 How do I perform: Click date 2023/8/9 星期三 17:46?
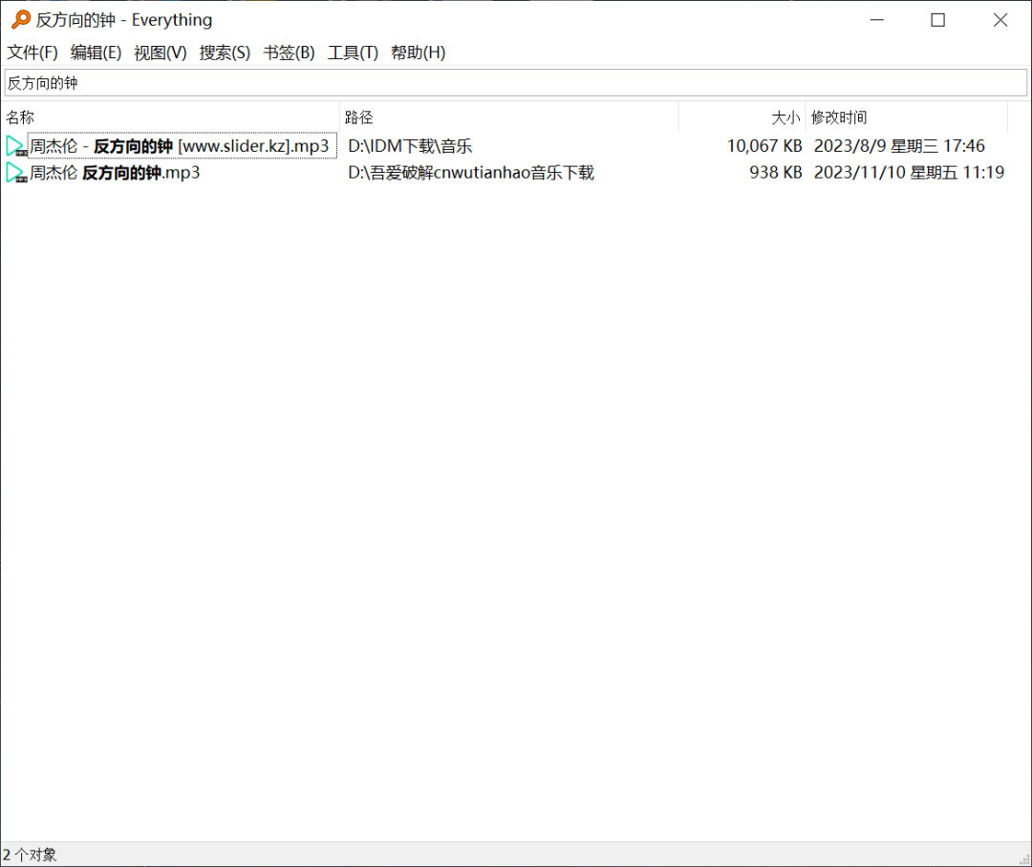coord(899,146)
